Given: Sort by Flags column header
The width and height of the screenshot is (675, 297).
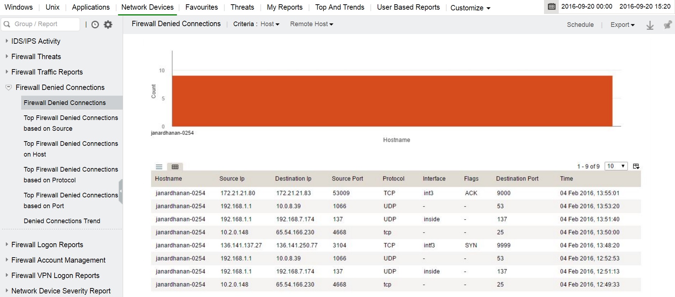Looking at the screenshot, I should coord(471,179).
